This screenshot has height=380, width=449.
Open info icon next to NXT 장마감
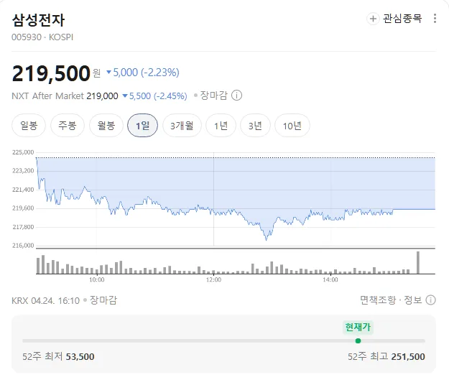coord(236,96)
